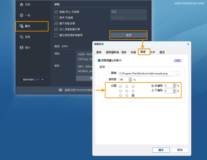Select the top-left 位置 radio button
207x160 pixels.
tap(121, 87)
